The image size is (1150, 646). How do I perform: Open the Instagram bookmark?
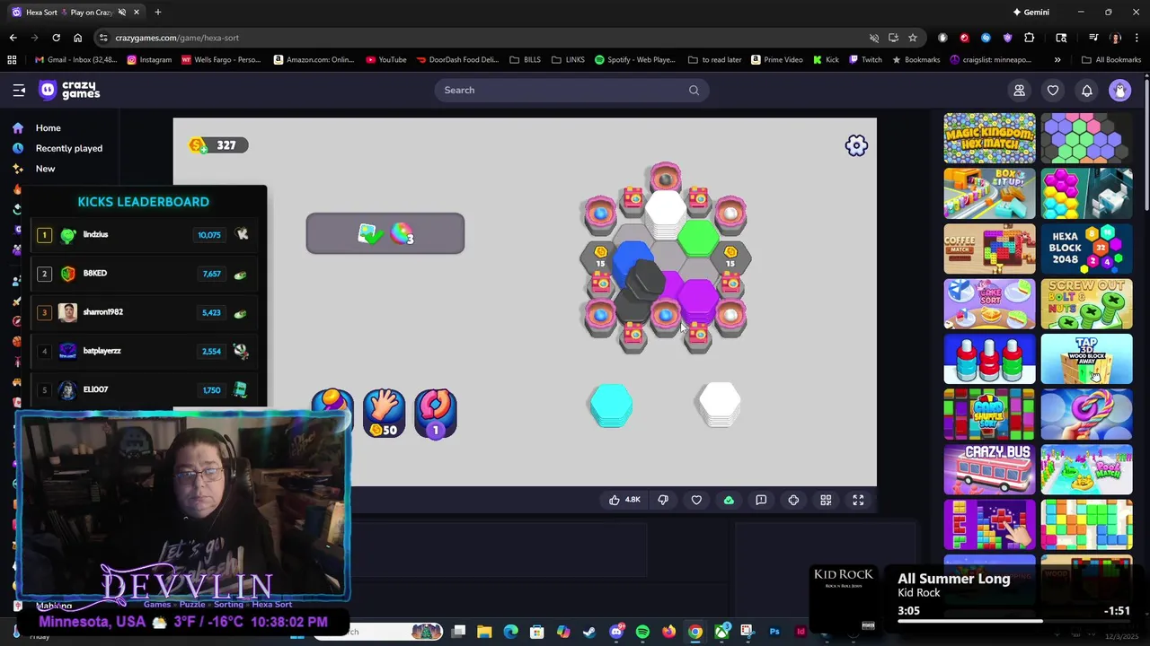point(149,60)
